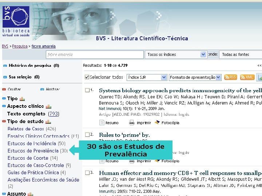Click the Resumo page icon for result 1
This screenshot has width=262, height=196.
(102, 123)
